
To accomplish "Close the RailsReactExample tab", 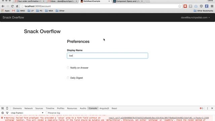I will click(x=109, y=1).
